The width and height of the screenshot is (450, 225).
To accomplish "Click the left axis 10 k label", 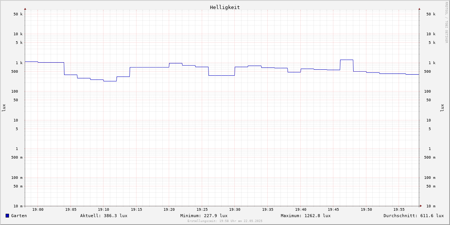I will tap(18, 34).
